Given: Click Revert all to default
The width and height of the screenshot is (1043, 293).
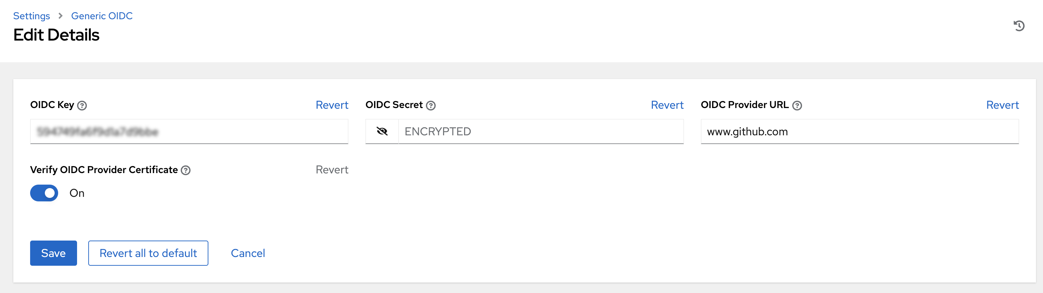Looking at the screenshot, I should [x=148, y=253].
